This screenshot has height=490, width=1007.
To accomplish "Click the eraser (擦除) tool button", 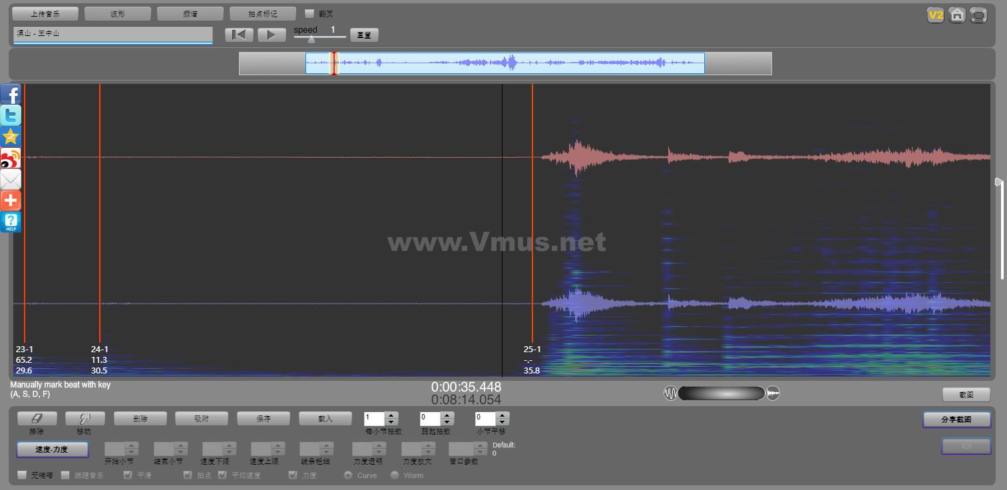I will [x=37, y=418].
